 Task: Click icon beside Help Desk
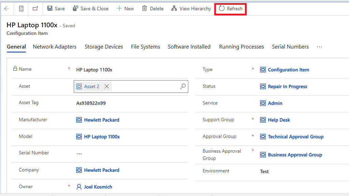point(263,120)
